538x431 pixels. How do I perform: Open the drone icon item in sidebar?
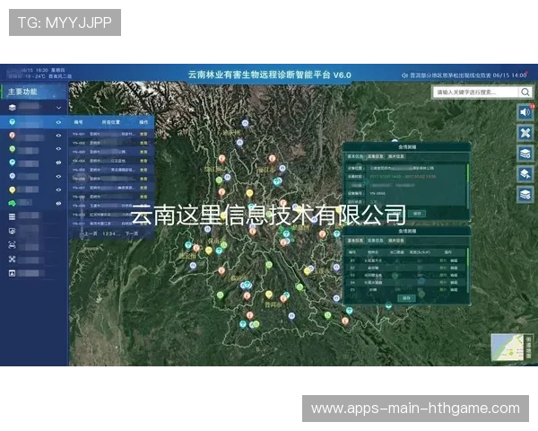tap(13, 259)
